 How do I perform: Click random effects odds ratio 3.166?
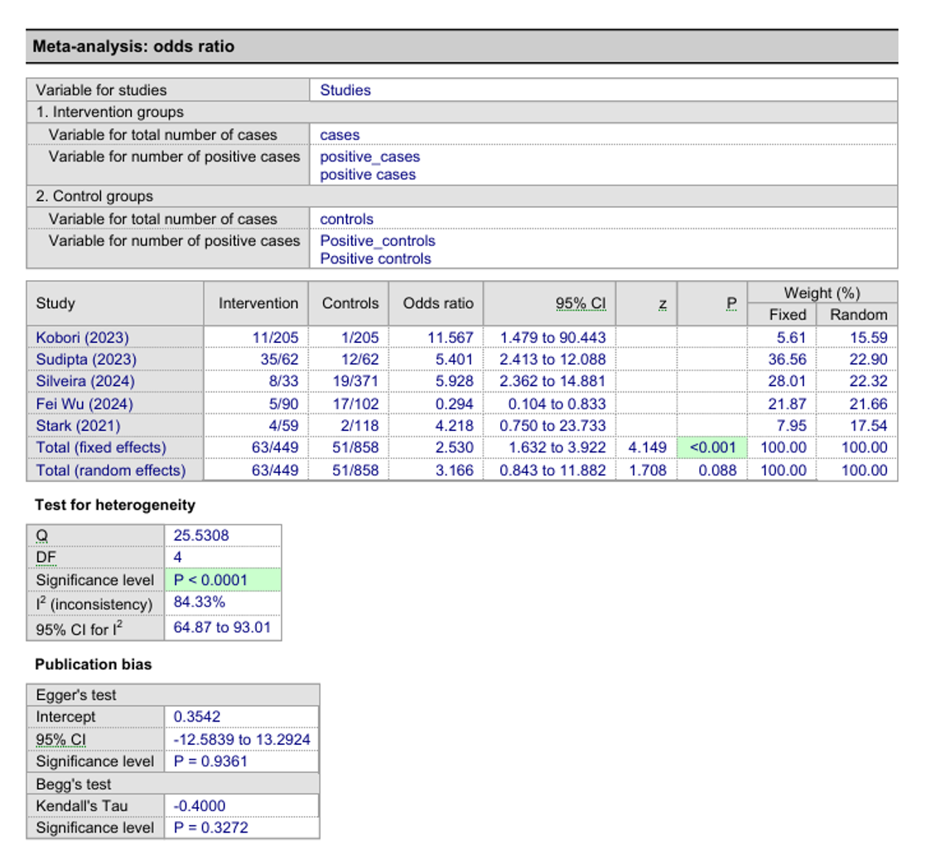[x=454, y=470]
